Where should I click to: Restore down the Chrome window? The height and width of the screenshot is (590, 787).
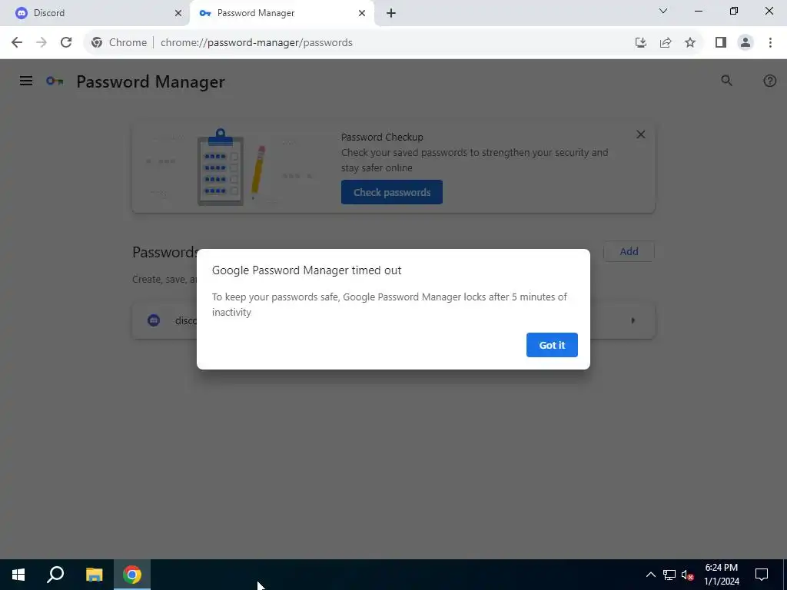(x=734, y=11)
